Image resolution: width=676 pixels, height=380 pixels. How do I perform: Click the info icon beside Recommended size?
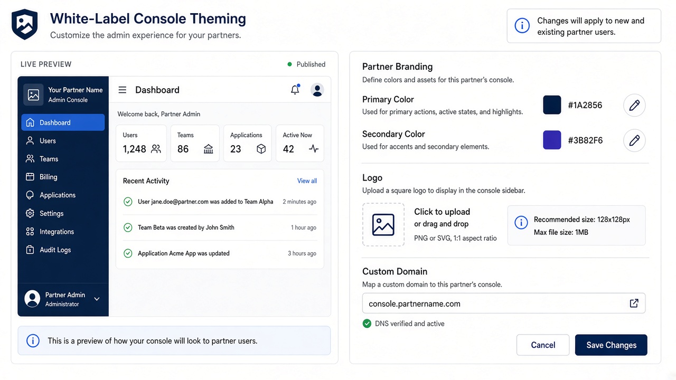(521, 223)
